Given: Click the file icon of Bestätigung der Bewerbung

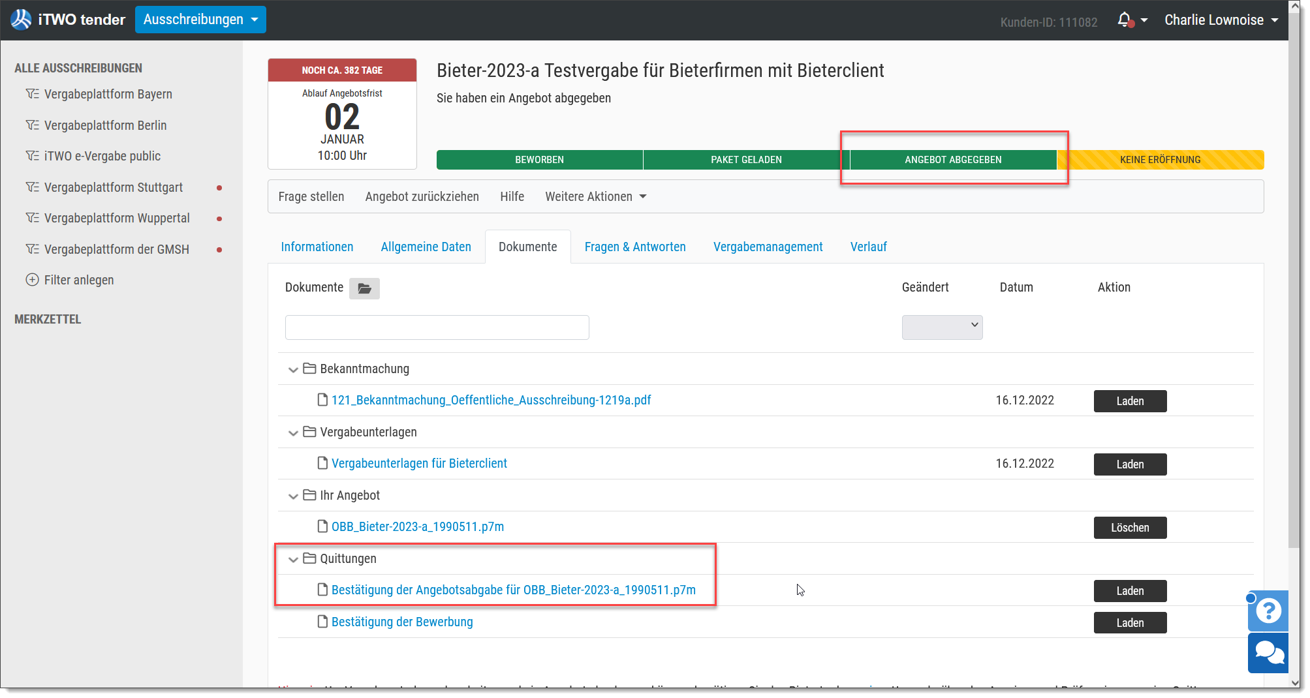Looking at the screenshot, I should (322, 622).
